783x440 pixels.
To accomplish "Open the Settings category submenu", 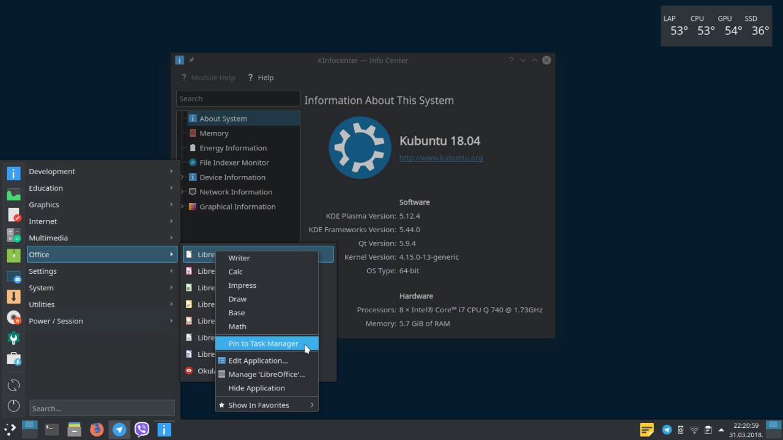I will 102,271.
